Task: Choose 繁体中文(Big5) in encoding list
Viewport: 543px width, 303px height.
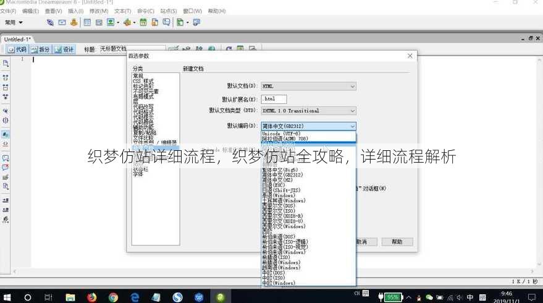Action: click(x=308, y=170)
